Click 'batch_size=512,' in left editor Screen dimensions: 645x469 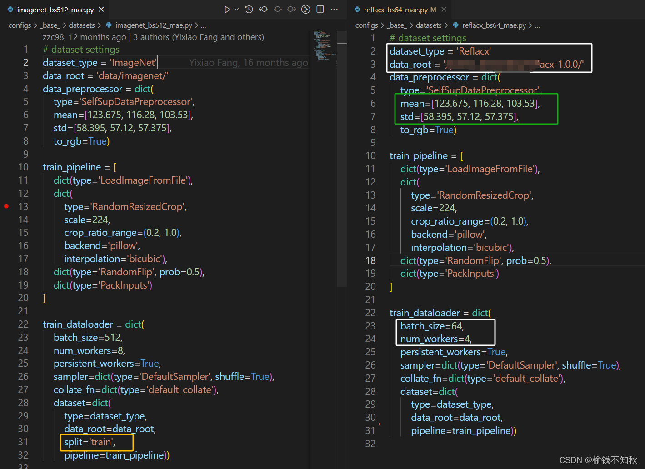click(x=88, y=338)
